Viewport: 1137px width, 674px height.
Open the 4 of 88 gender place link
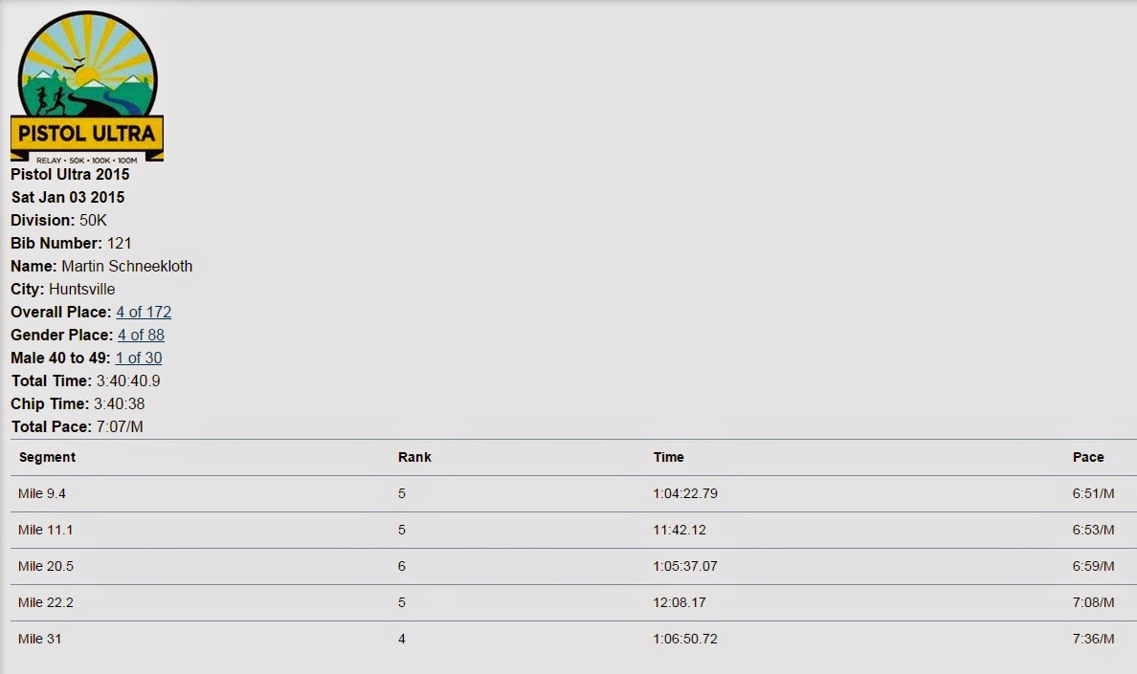(x=141, y=336)
